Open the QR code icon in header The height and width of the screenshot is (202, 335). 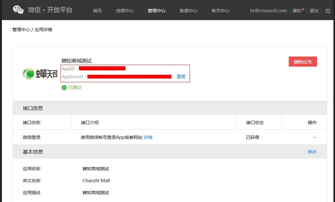pyautogui.click(x=328, y=11)
